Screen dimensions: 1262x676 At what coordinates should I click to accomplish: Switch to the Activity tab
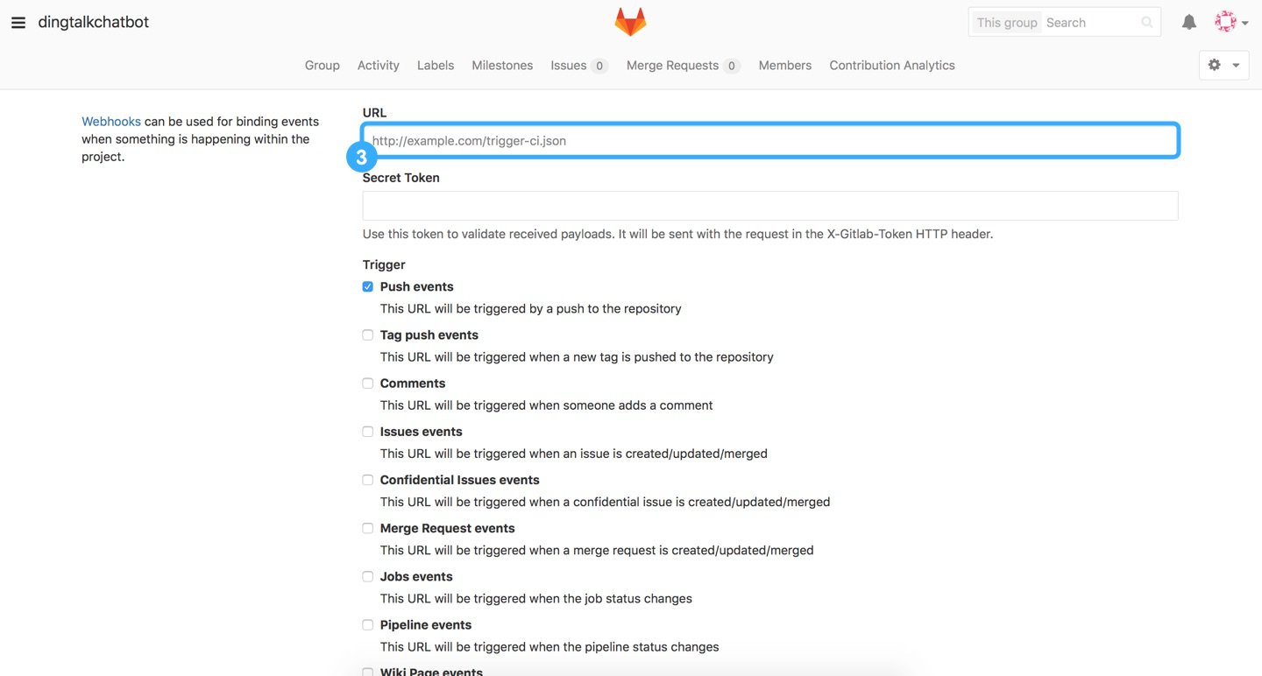click(378, 66)
